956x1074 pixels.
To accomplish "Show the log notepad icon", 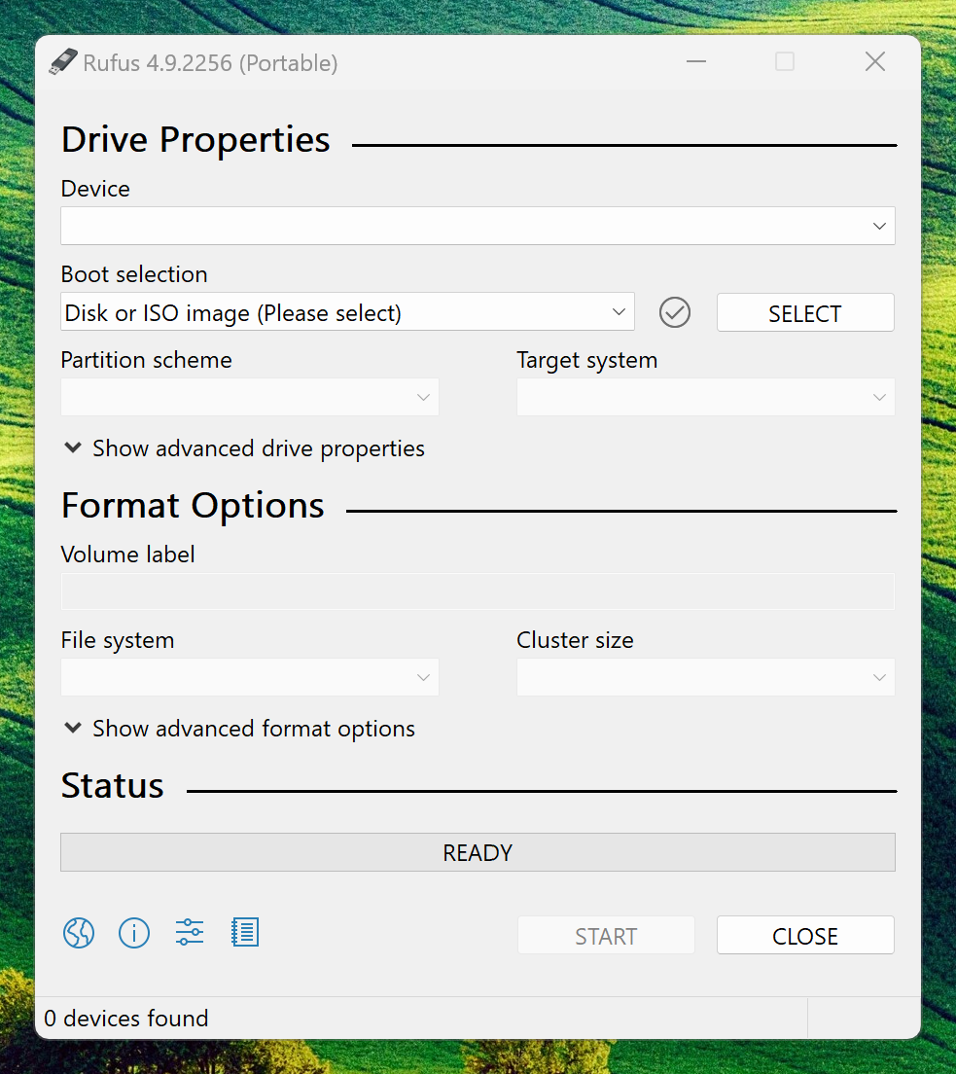I will (x=245, y=934).
